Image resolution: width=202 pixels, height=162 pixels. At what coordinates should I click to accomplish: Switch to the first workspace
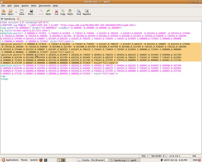coord(59,160)
